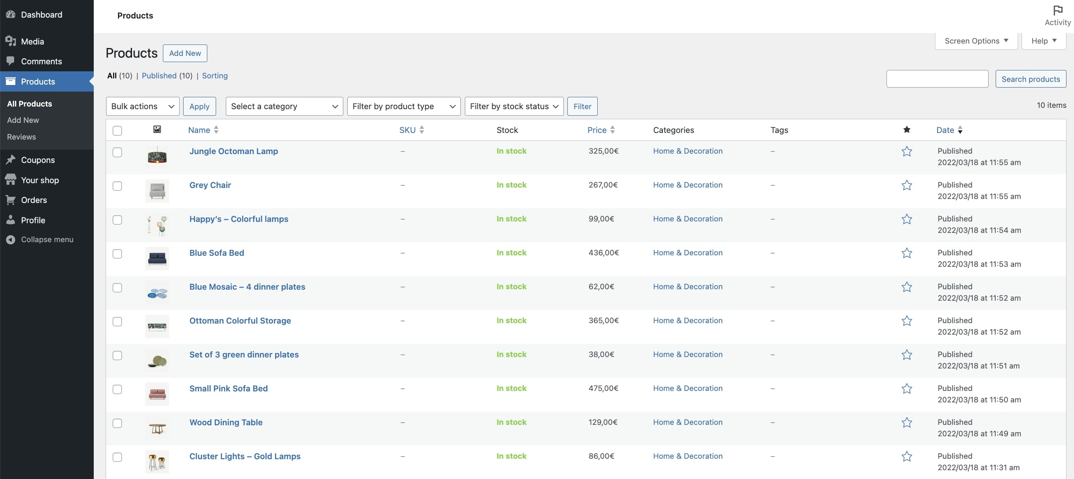Select the Small Pink Sofa Bed checkbox

tap(117, 390)
